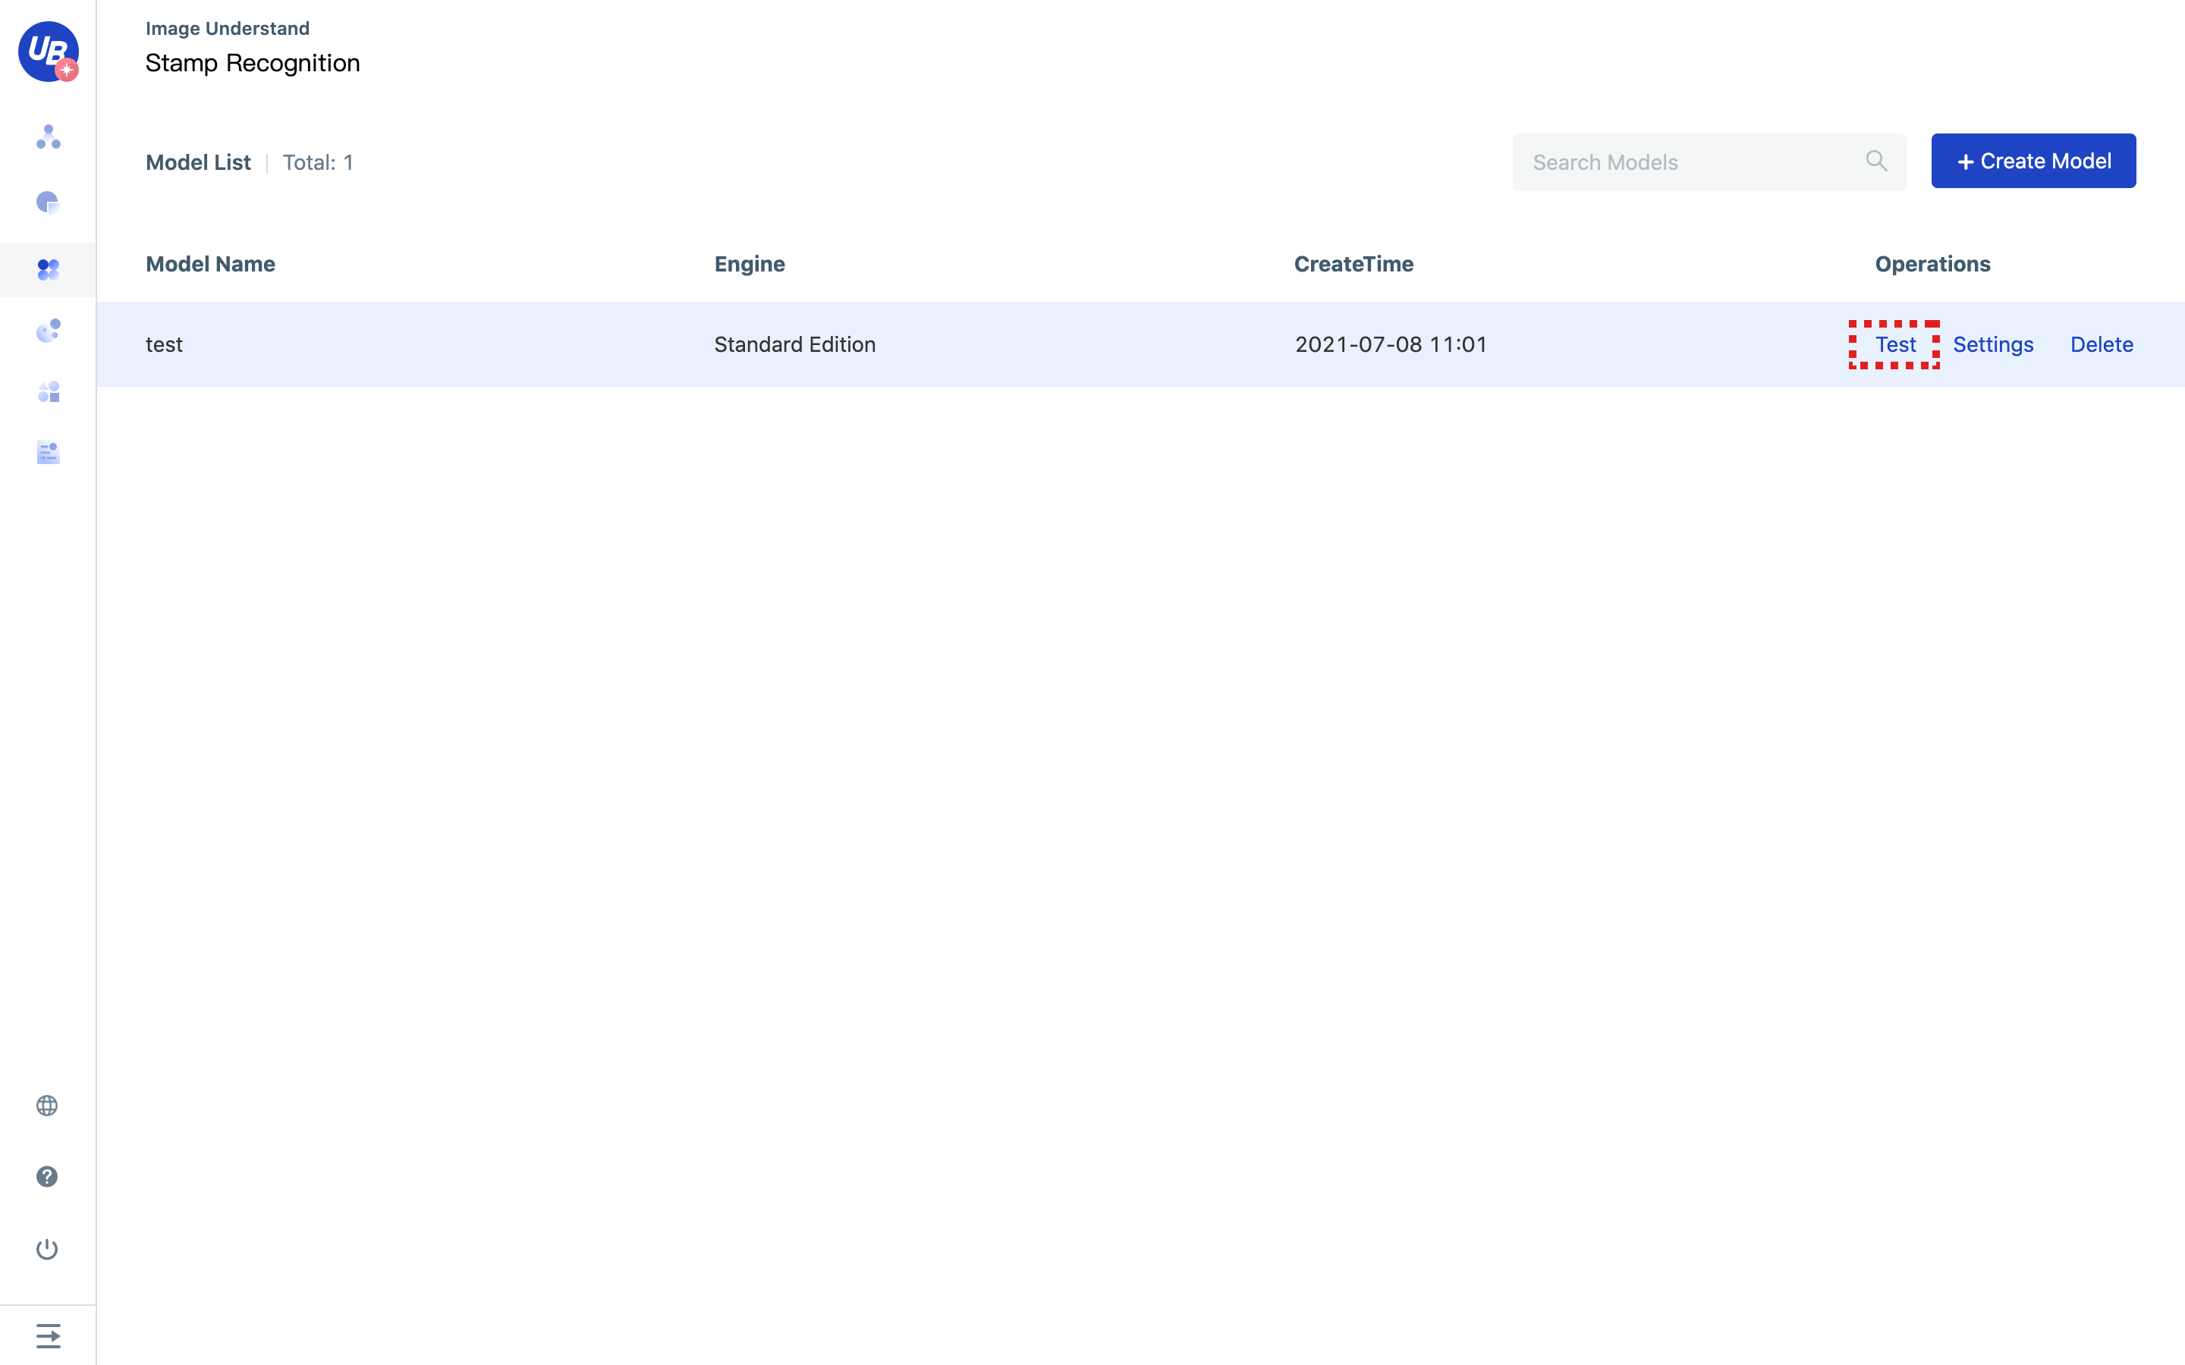Screen dimensions: 2185x1365
Task: Click the Model Name column header
Action: (210, 264)
